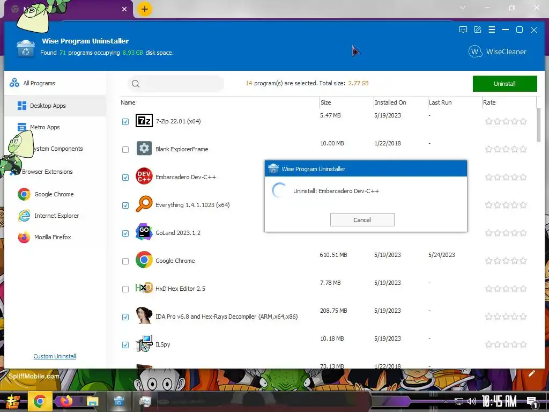
Task: Cancel the Embarcadero Dev-C++ uninstall dialog
Action: [x=362, y=219]
